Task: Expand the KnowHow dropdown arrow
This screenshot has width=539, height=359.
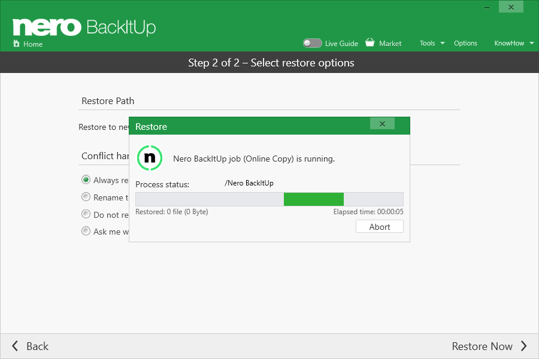Action: coord(532,43)
